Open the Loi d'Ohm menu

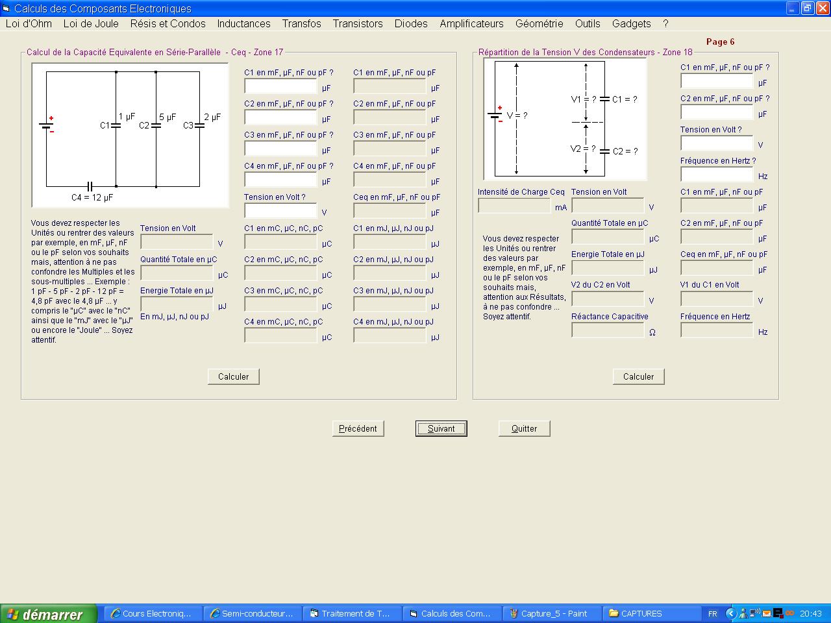point(29,23)
